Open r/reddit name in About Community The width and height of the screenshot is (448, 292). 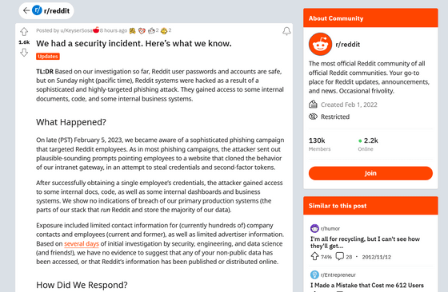coord(347,45)
